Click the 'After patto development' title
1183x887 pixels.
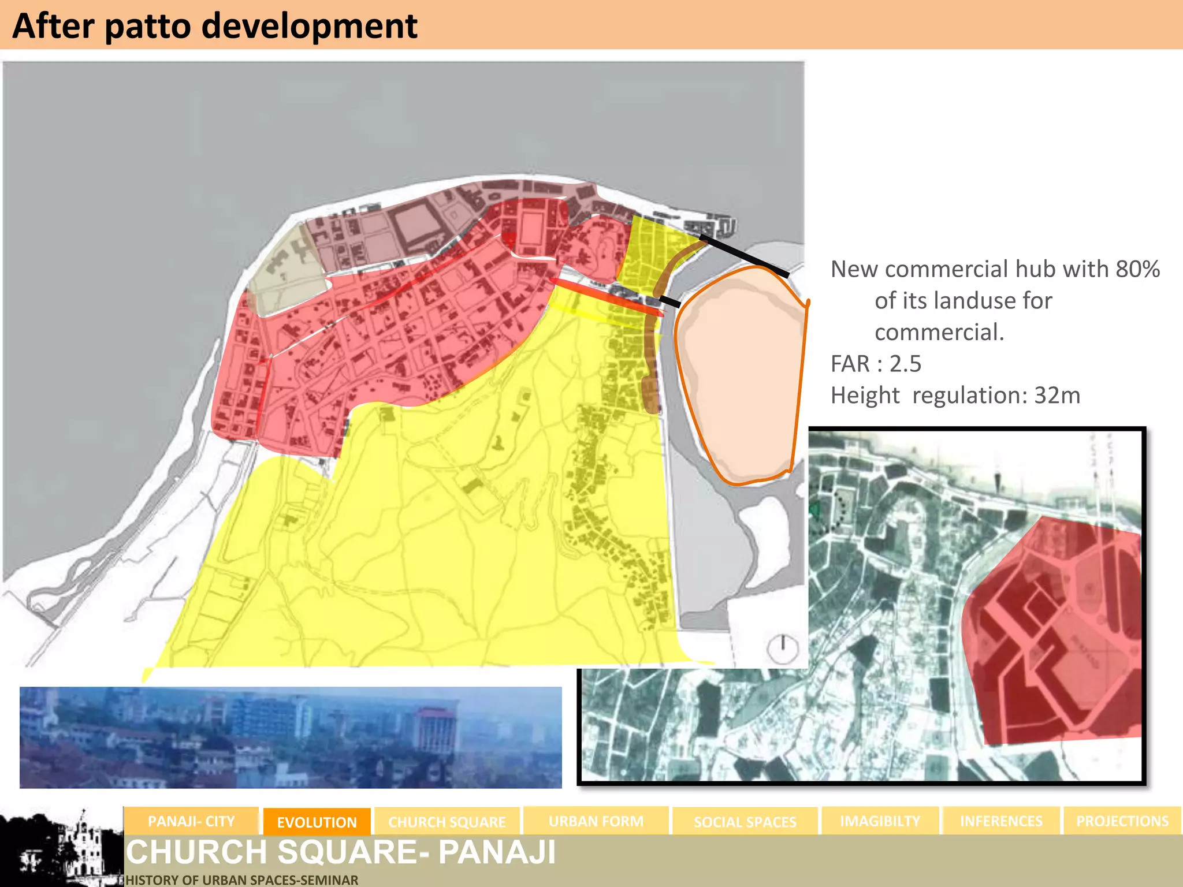tap(214, 26)
